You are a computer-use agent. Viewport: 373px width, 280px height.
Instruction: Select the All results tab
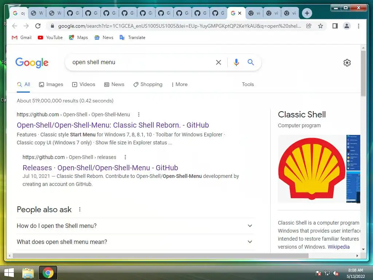(x=24, y=85)
